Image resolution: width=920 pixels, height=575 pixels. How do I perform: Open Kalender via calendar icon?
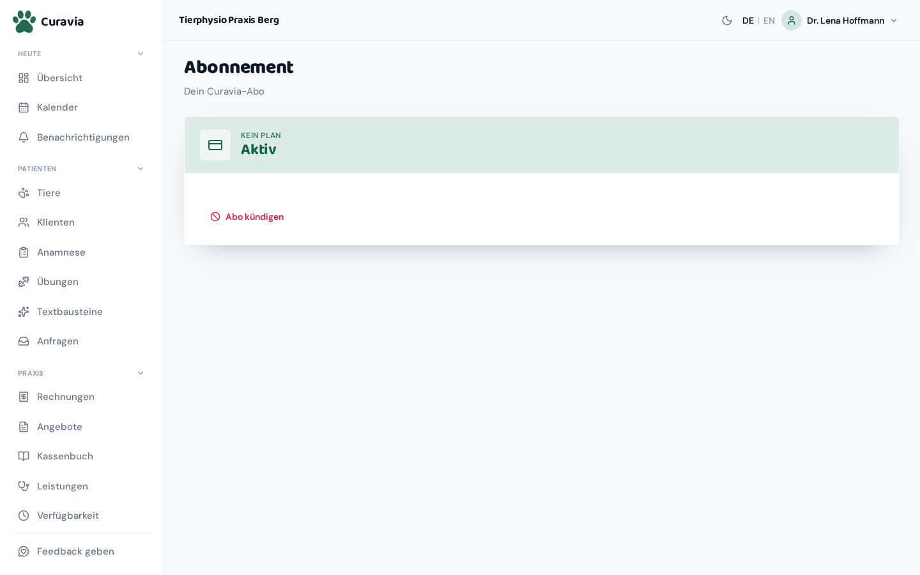click(24, 107)
